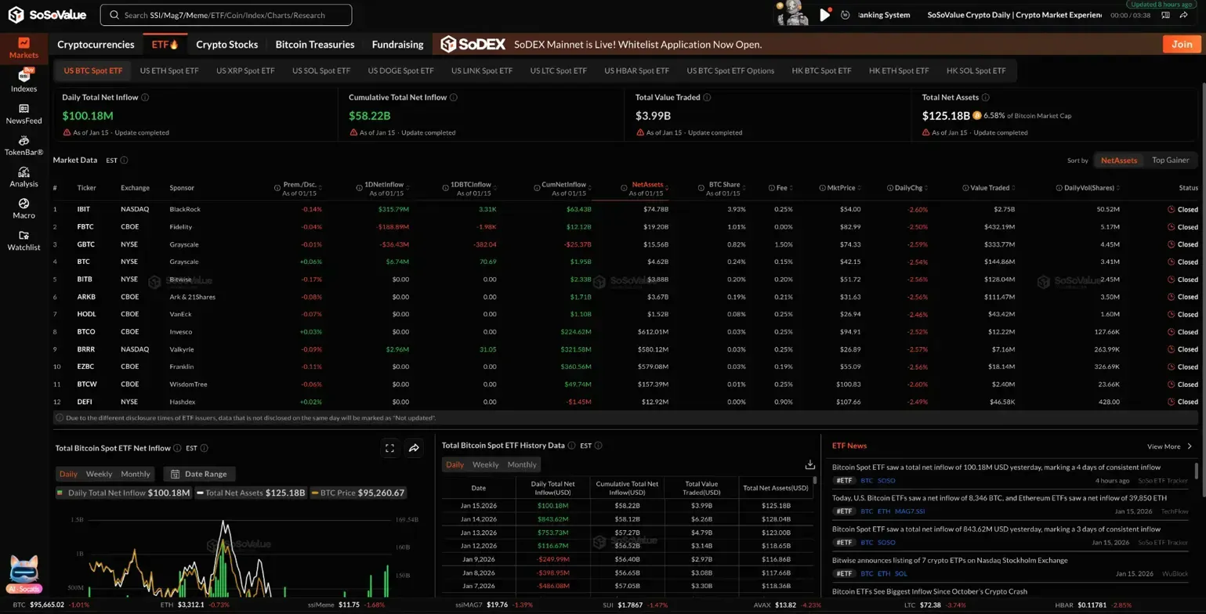Open the Crypto Stocks tab
The height and width of the screenshot is (614, 1206).
tap(227, 45)
